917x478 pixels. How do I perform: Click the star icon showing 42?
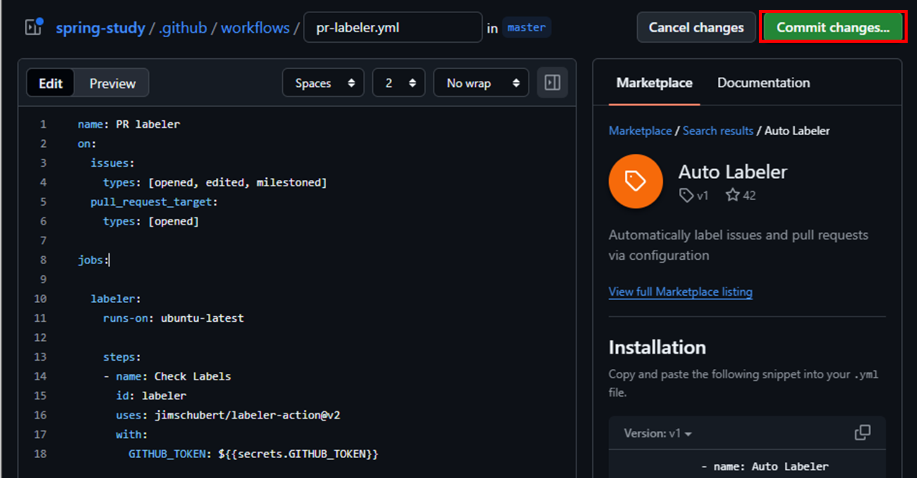[x=733, y=195]
